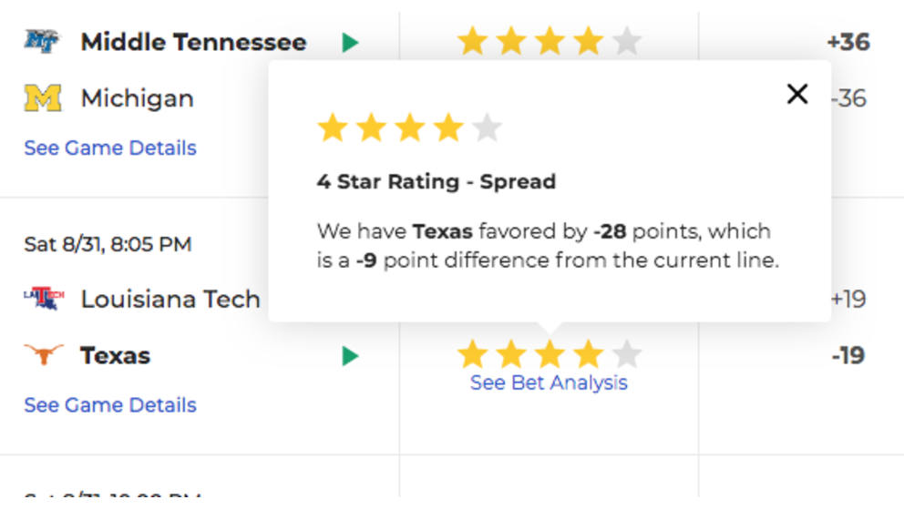This screenshot has width=904, height=510.
Task: Close the star rating popup
Action: (x=797, y=94)
